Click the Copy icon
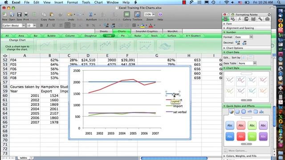The width and height of the screenshot is (285, 160). point(44,15)
